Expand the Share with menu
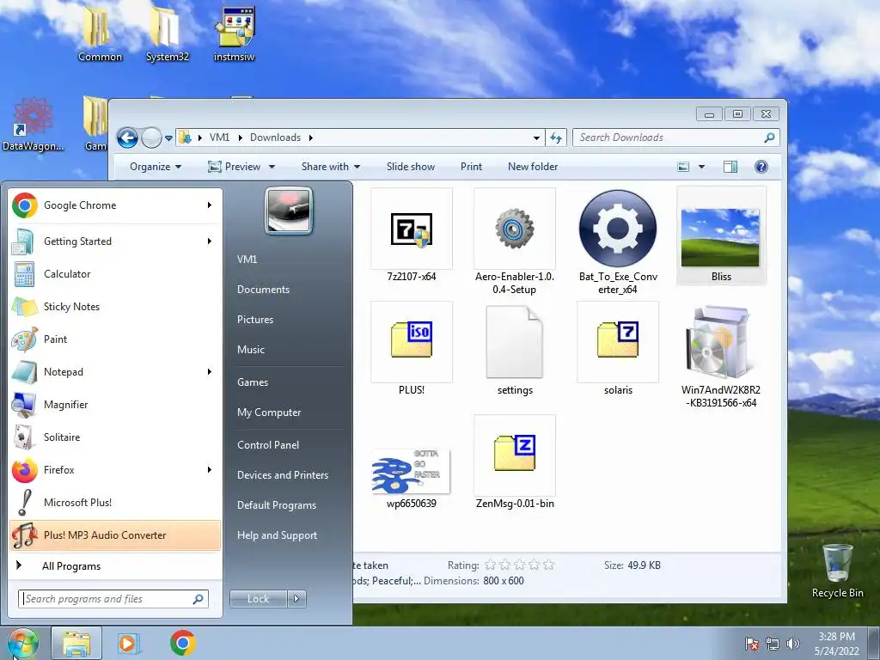Screen dimensions: 880x660 pyautogui.click(x=331, y=167)
